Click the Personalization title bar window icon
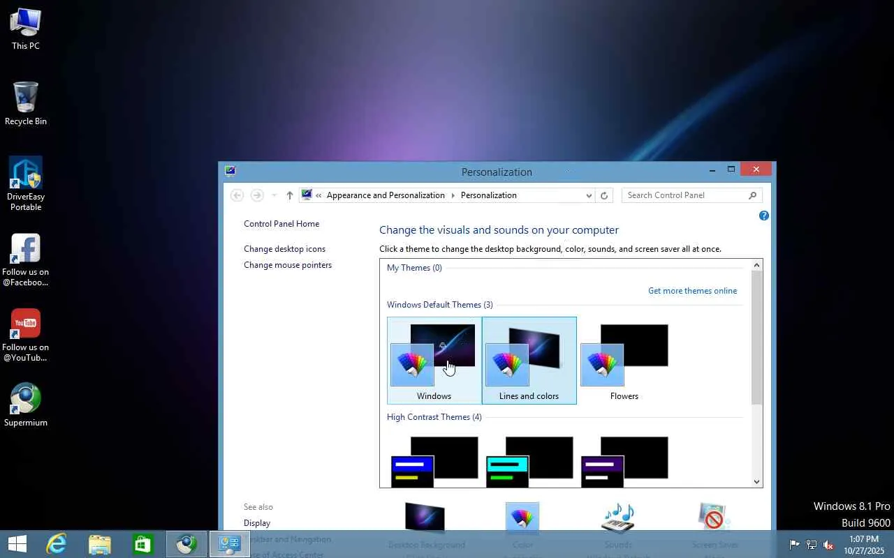The image size is (894, 558). click(x=230, y=171)
